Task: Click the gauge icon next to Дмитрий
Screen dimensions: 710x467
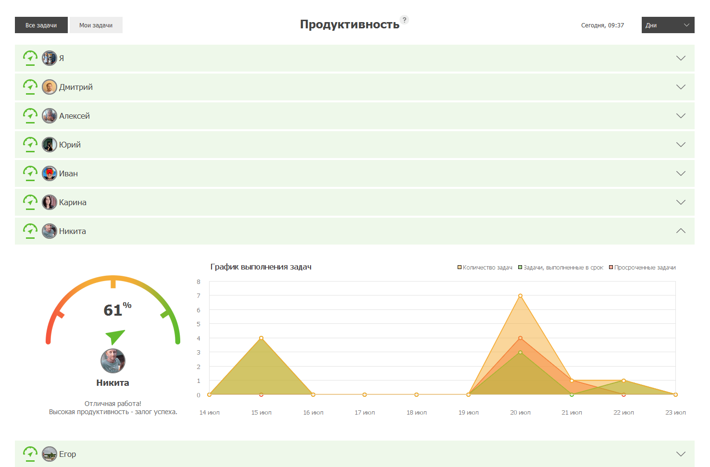Action: tap(30, 86)
